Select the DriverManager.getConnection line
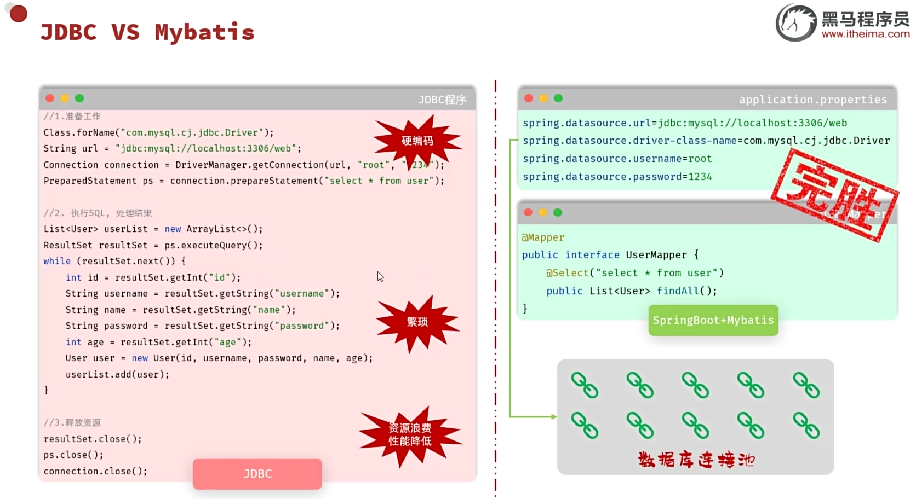The image size is (916, 499). tap(244, 165)
